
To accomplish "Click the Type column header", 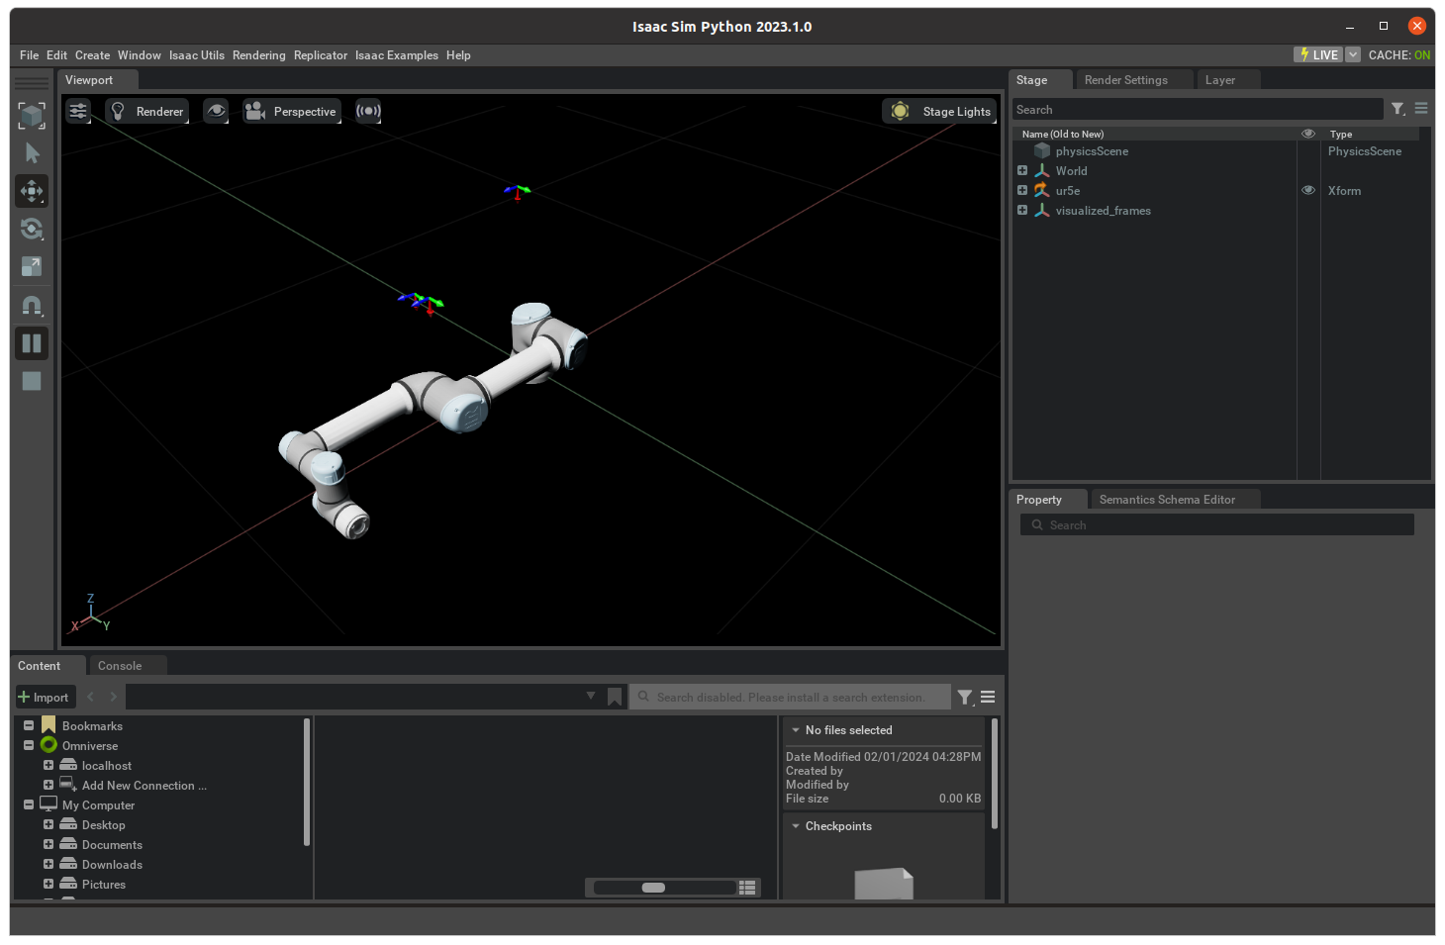I will pyautogui.click(x=1341, y=134).
